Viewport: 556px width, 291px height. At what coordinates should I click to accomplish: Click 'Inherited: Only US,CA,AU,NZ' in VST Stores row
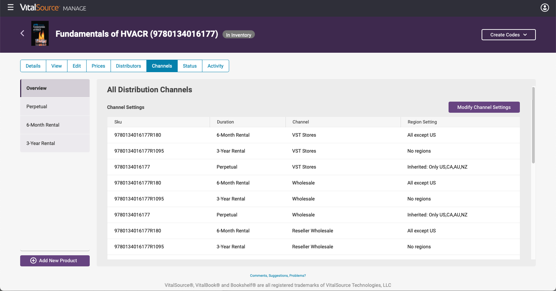click(x=437, y=167)
